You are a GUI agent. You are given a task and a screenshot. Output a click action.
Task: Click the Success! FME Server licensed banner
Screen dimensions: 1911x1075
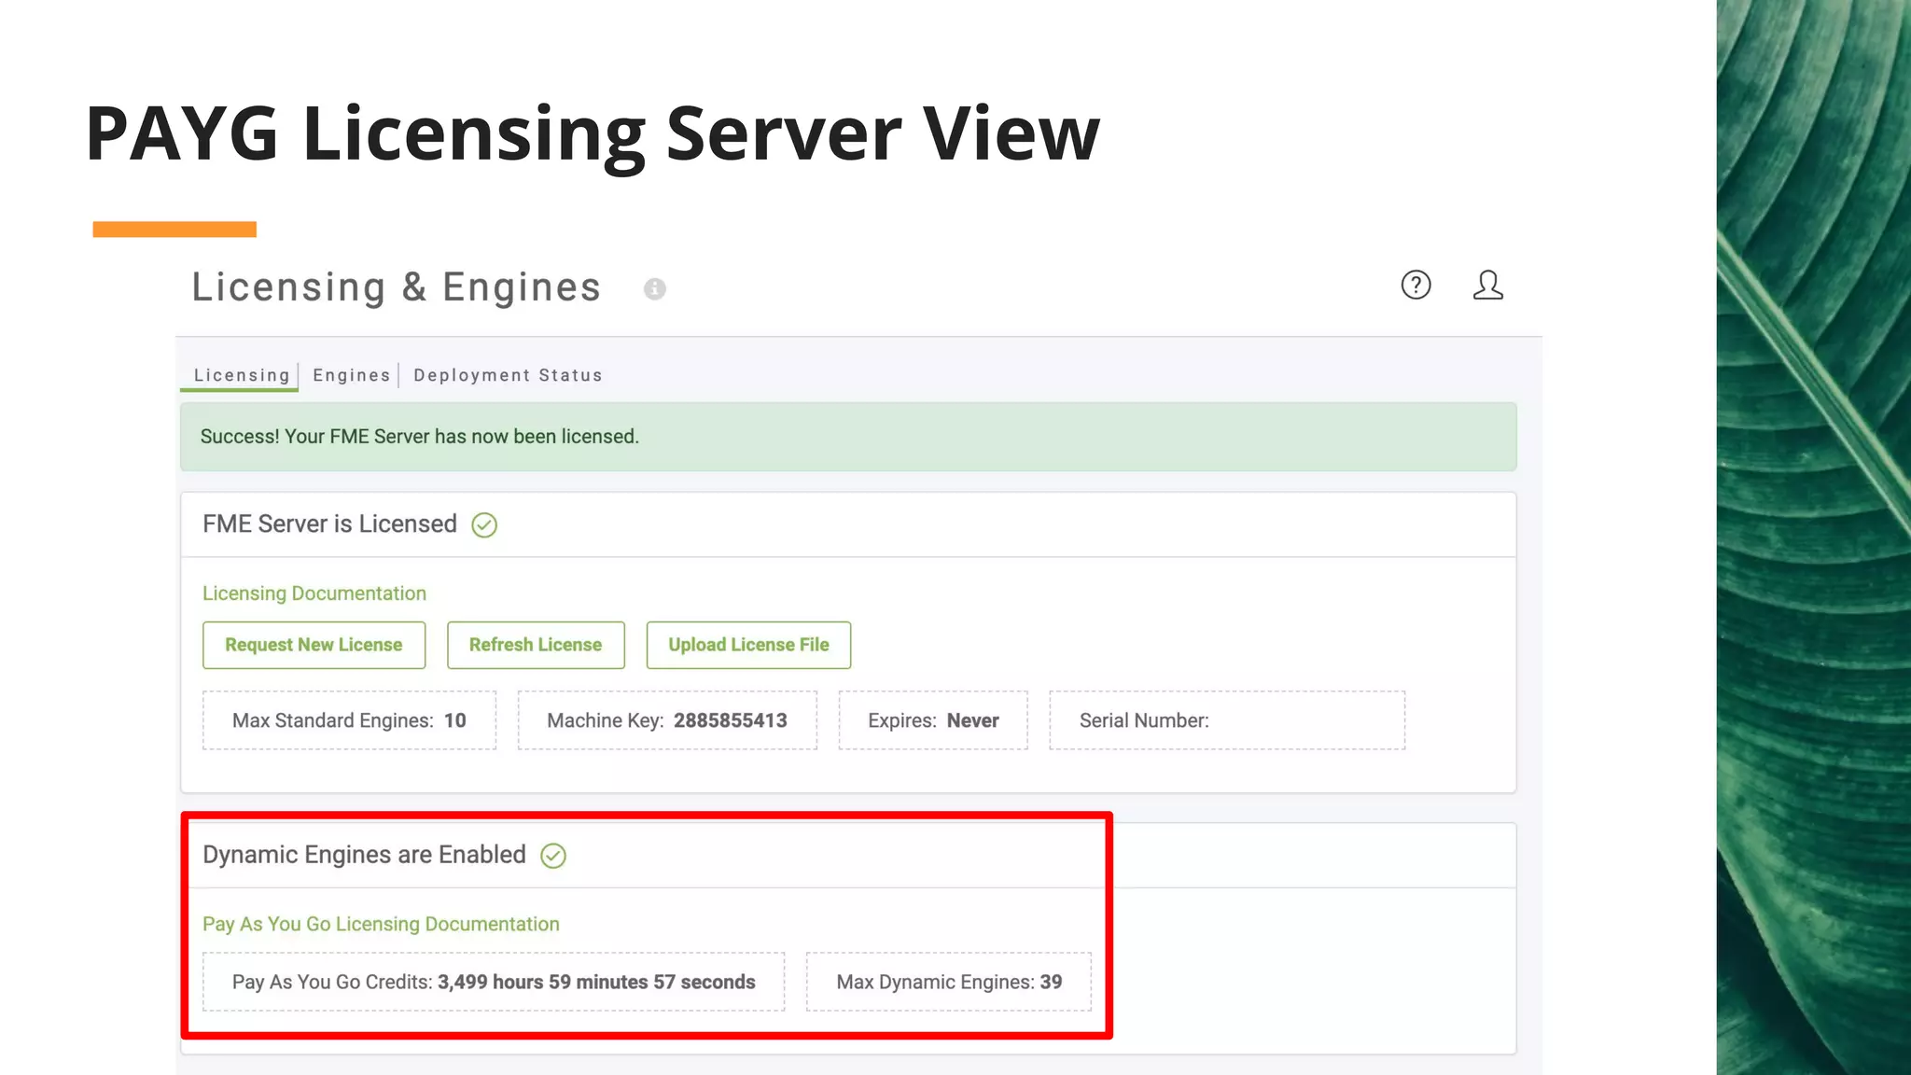[848, 437]
